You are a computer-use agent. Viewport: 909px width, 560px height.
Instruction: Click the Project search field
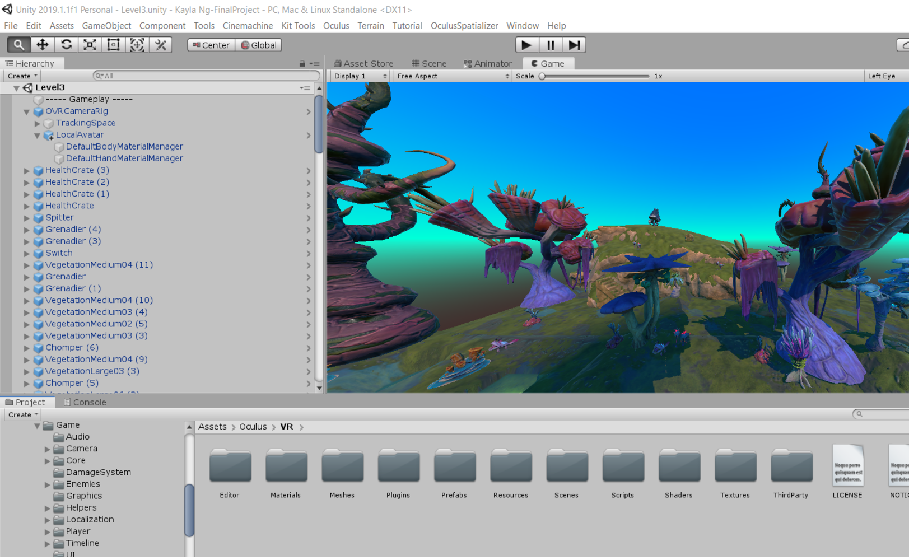tap(881, 414)
